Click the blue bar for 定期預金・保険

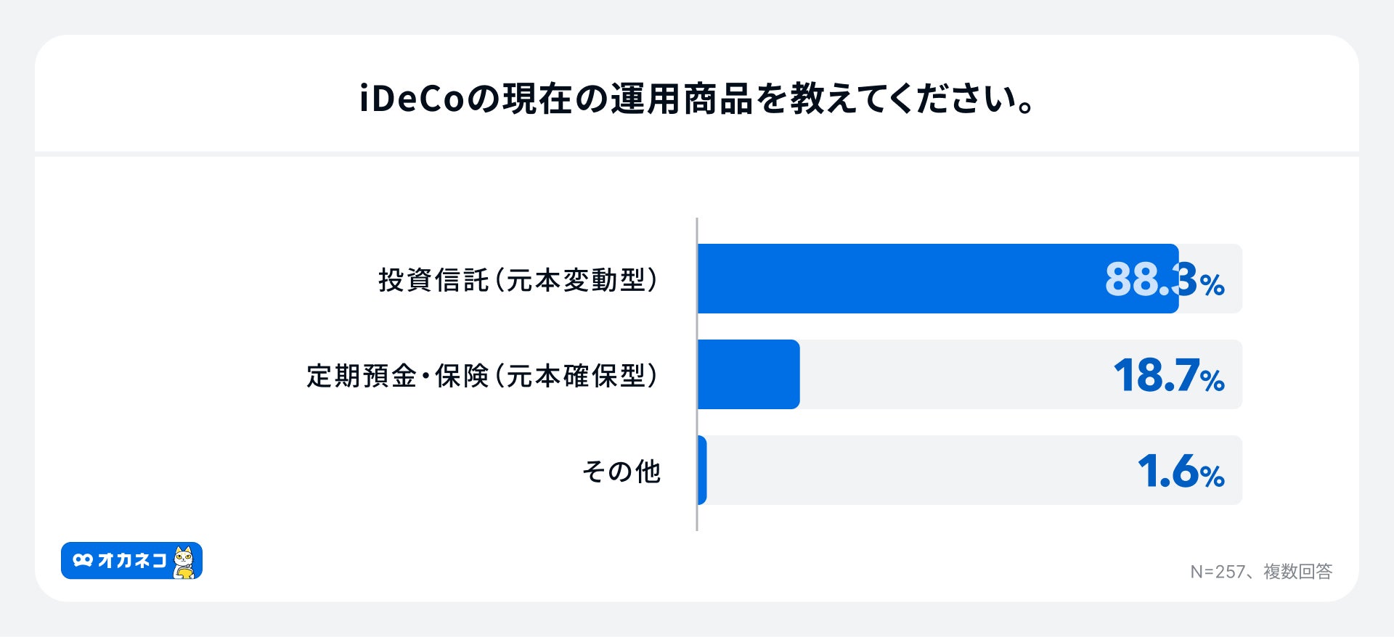pyautogui.click(x=749, y=374)
